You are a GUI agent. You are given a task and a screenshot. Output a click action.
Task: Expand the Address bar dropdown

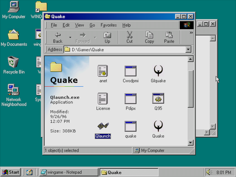pyautogui.click(x=188, y=50)
